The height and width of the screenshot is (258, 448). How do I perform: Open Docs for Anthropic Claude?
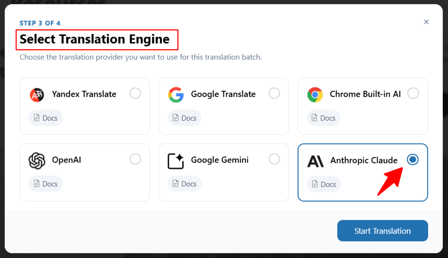click(x=324, y=184)
